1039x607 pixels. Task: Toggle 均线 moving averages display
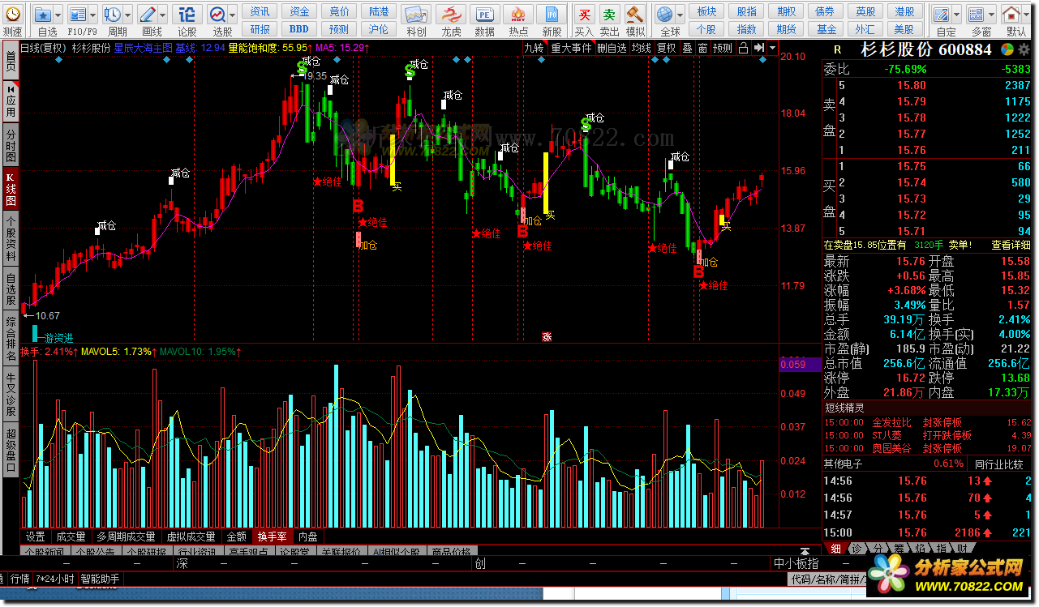coord(642,48)
